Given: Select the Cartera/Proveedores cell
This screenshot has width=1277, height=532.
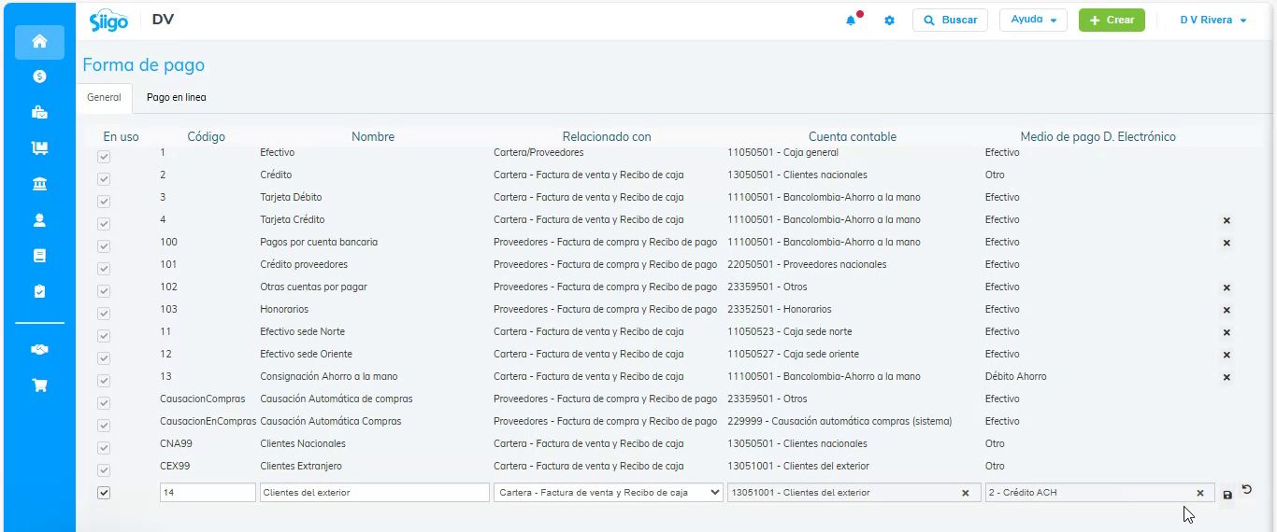Looking at the screenshot, I should (x=538, y=152).
